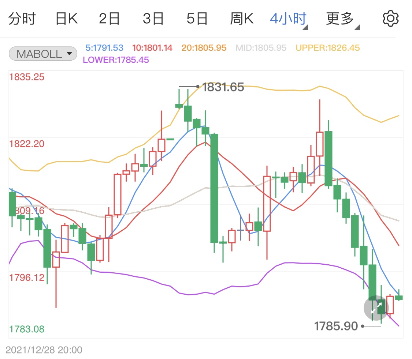Click the 1796.12 axis price label

pos(26,277)
